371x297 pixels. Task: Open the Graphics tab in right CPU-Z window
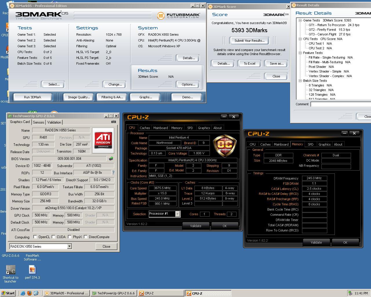coord(324,144)
